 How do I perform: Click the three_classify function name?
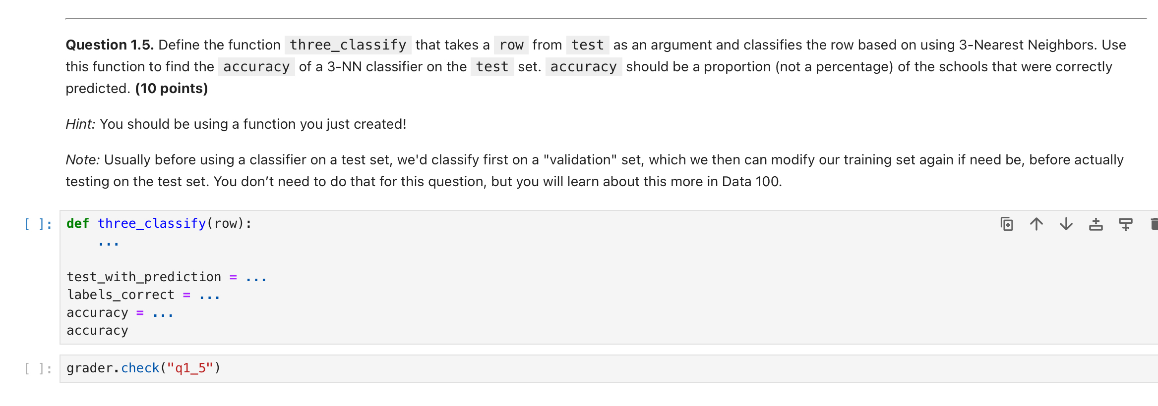(152, 223)
